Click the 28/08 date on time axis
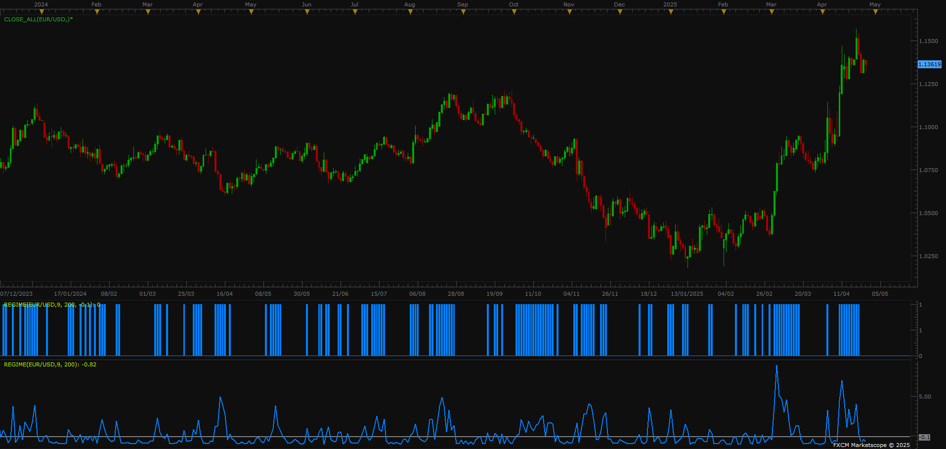 pos(456,294)
